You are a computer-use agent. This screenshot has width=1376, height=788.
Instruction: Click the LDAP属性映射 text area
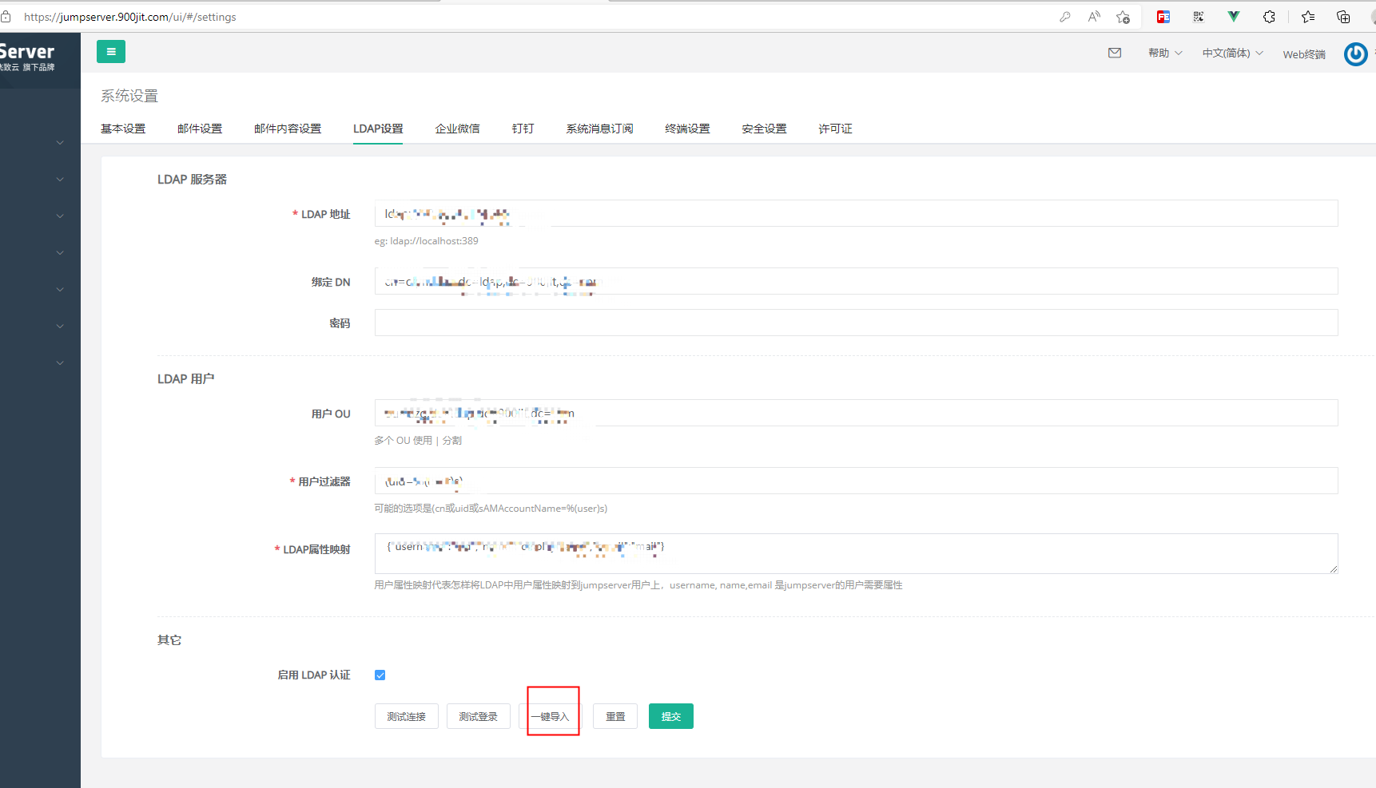[856, 553]
